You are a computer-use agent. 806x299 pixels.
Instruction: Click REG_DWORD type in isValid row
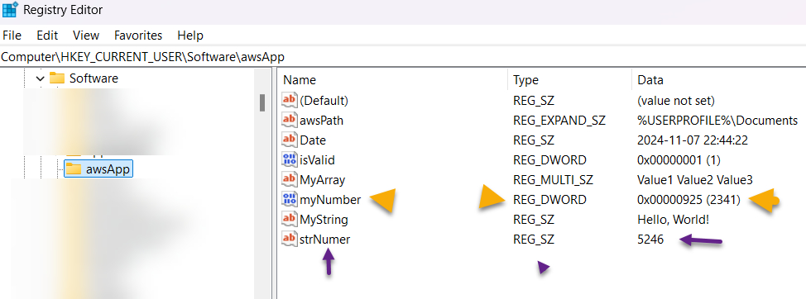point(549,160)
